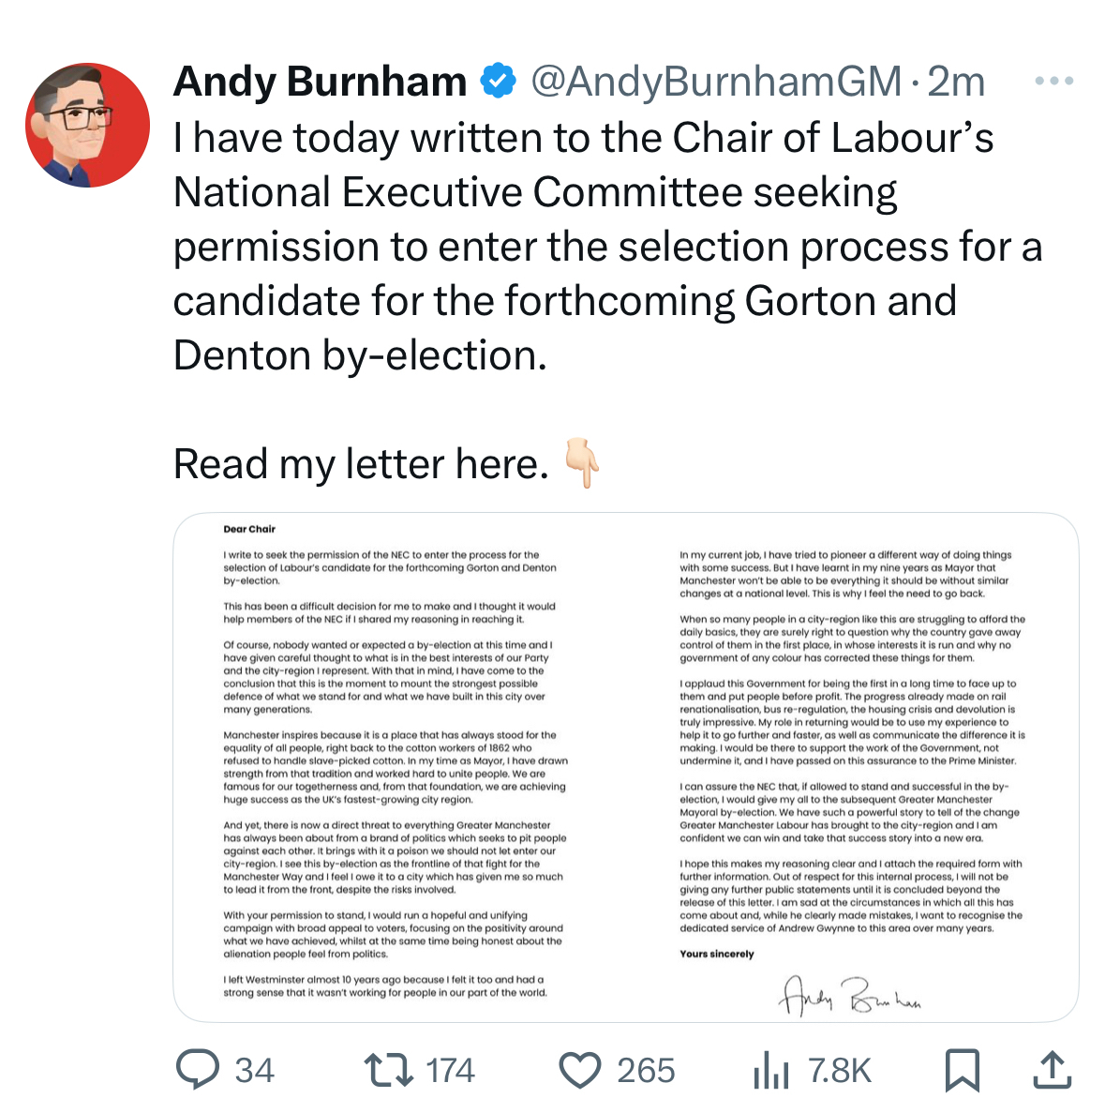Click the handwritten signature in the letter
Viewport: 1105px width, 1113px height.
pos(849,995)
